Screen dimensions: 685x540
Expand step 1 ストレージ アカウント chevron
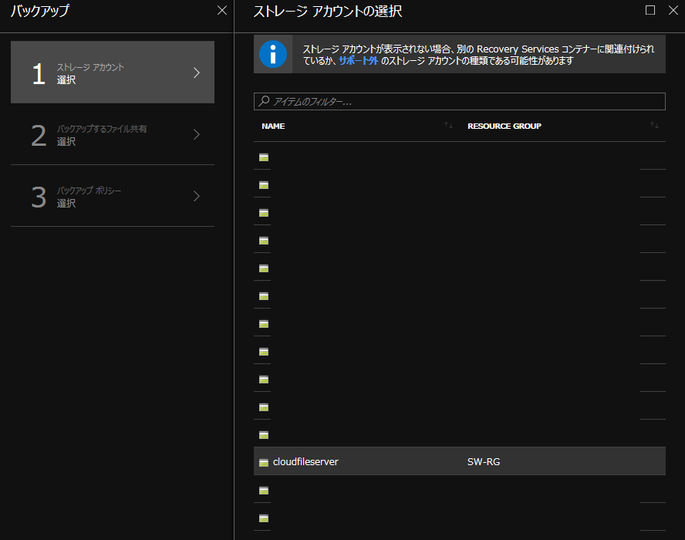(197, 73)
